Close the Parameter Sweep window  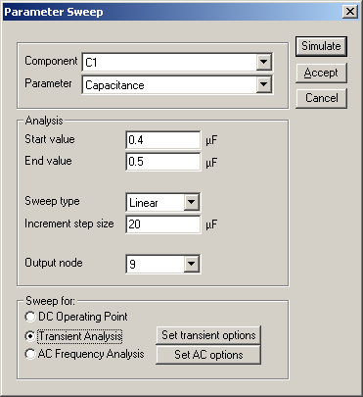(x=350, y=12)
